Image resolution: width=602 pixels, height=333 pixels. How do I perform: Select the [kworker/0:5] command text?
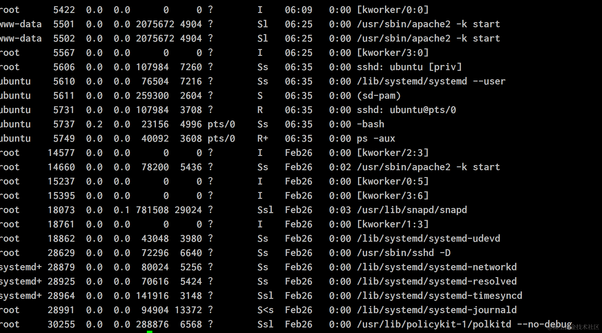pyautogui.click(x=393, y=181)
